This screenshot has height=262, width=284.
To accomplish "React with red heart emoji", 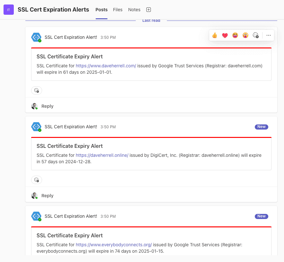I will point(225,35).
